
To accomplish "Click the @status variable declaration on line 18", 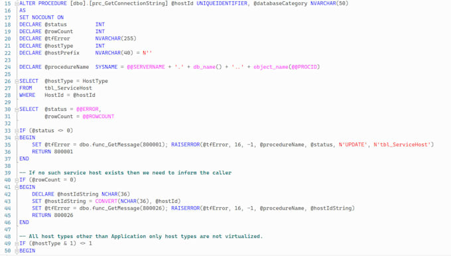I will click(x=56, y=25).
